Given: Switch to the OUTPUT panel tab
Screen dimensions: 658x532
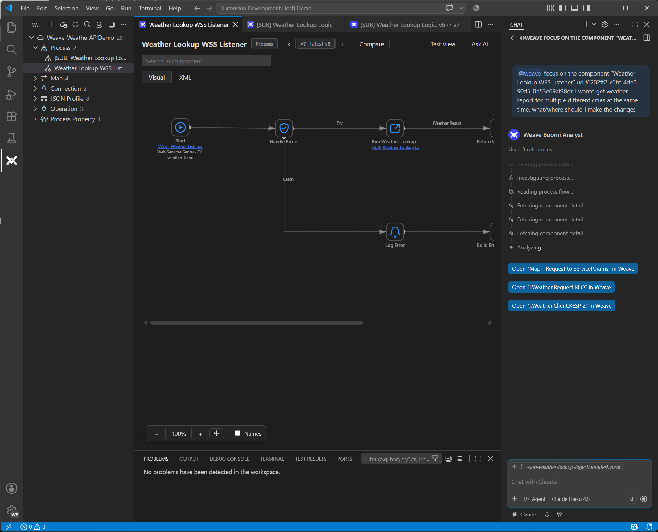Looking at the screenshot, I should pos(189,459).
